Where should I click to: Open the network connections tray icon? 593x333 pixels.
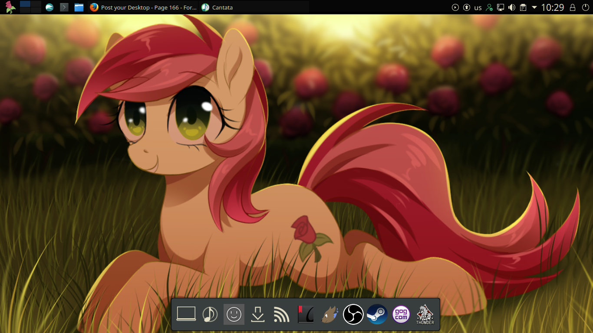point(501,7)
